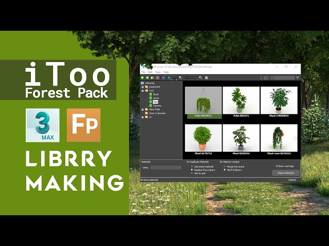This screenshot has width=329, height=246.
Task: Collapse the CeC folder
Action: (143, 91)
